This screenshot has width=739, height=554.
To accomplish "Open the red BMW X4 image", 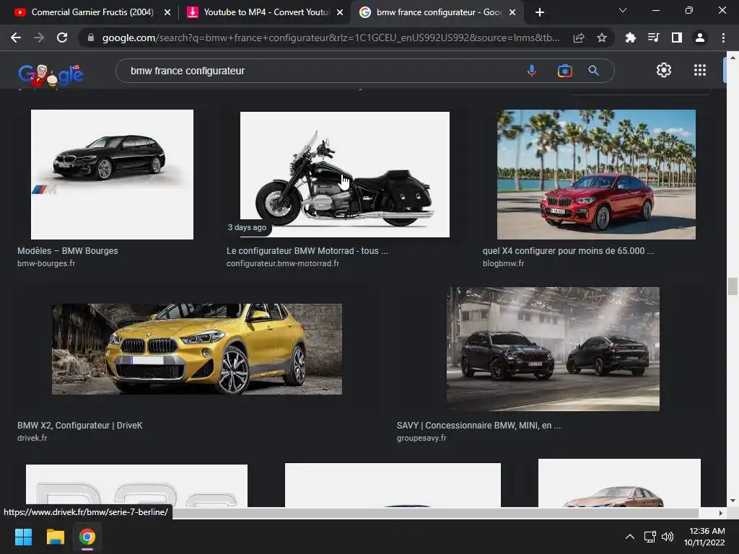I will 596,175.
